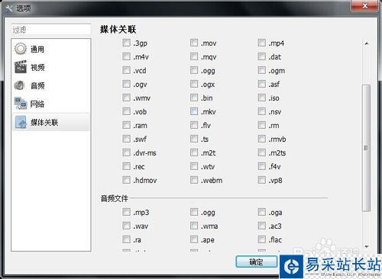Check the .dvr-ms checkbox
Viewport: 382px width, 279px height.
pyautogui.click(x=126, y=152)
